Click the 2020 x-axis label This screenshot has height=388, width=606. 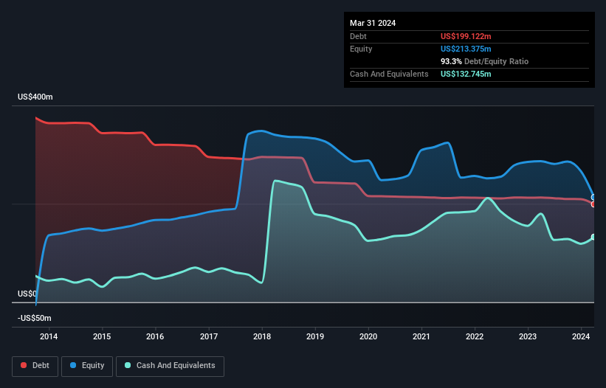[x=368, y=336]
